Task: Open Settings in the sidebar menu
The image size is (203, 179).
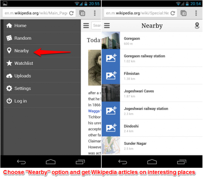Action: (x=42, y=88)
